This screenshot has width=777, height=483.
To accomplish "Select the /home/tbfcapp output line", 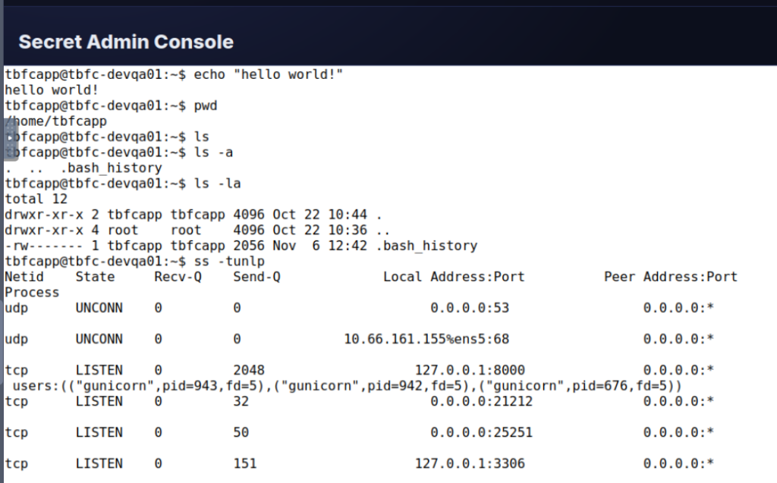I will (57, 121).
